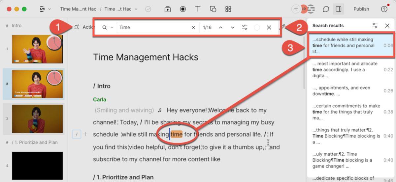Viewport: 396px width, 182px height.
Task: Toggle the circle option in the search bar
Action: coord(257,28)
